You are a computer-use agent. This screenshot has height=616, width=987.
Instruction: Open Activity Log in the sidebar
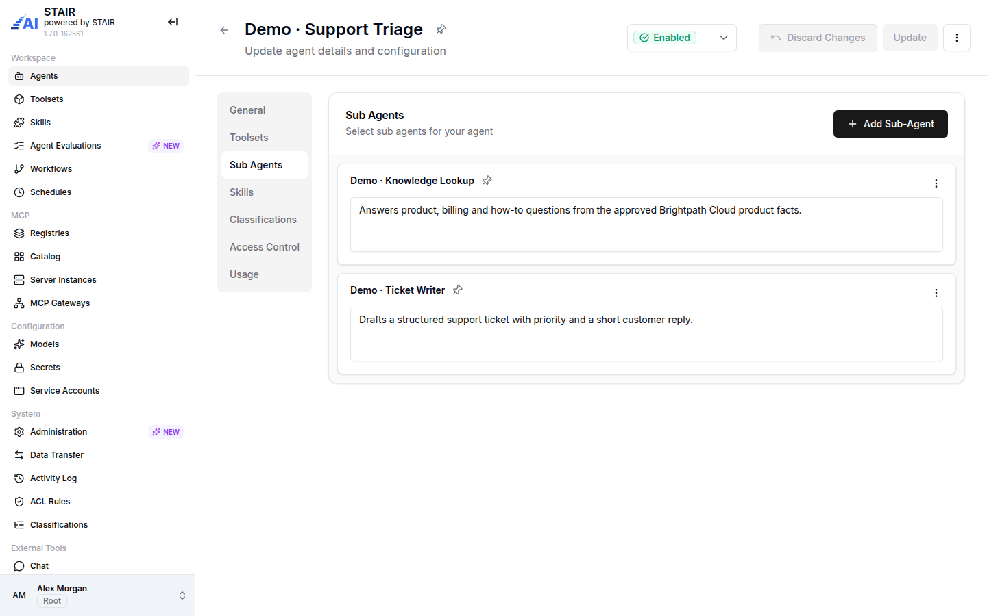tap(99, 478)
